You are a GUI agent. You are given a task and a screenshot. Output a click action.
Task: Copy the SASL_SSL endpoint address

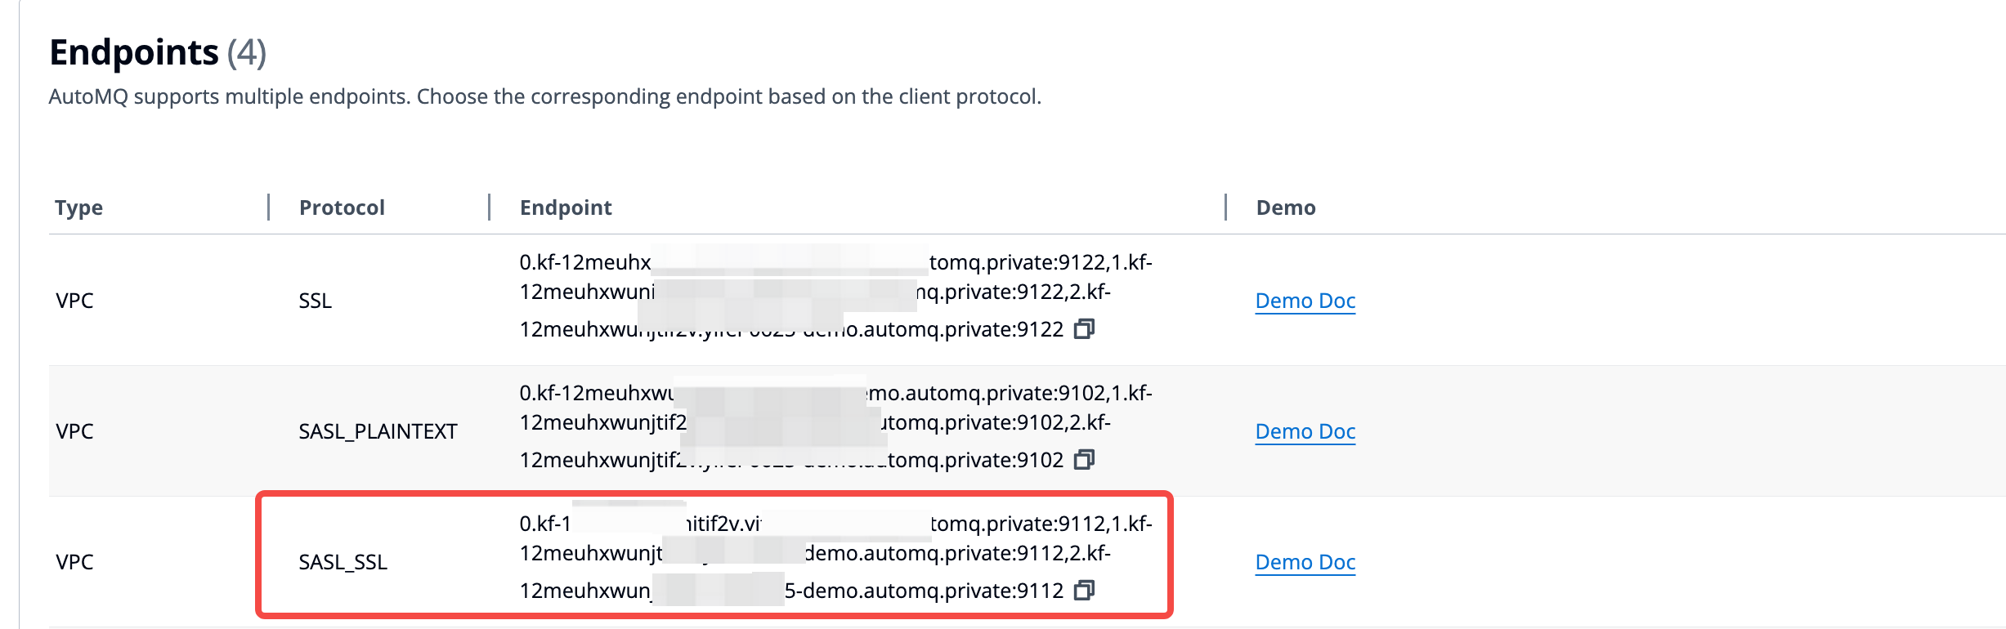1084,591
